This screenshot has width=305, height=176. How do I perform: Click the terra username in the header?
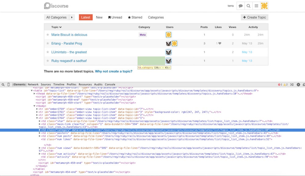[x=231, y=6]
